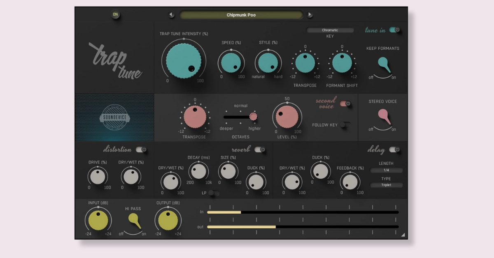
Task: Enable the tune in power toggle
Action: pyautogui.click(x=396, y=30)
